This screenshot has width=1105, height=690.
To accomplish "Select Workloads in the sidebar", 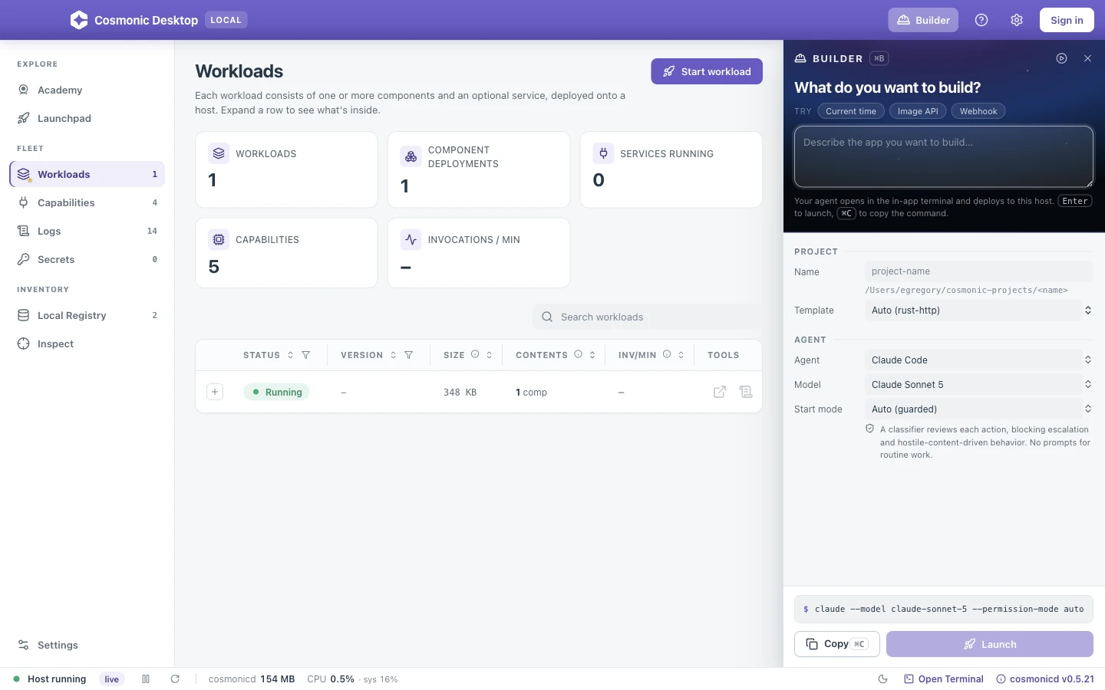I will (x=87, y=174).
